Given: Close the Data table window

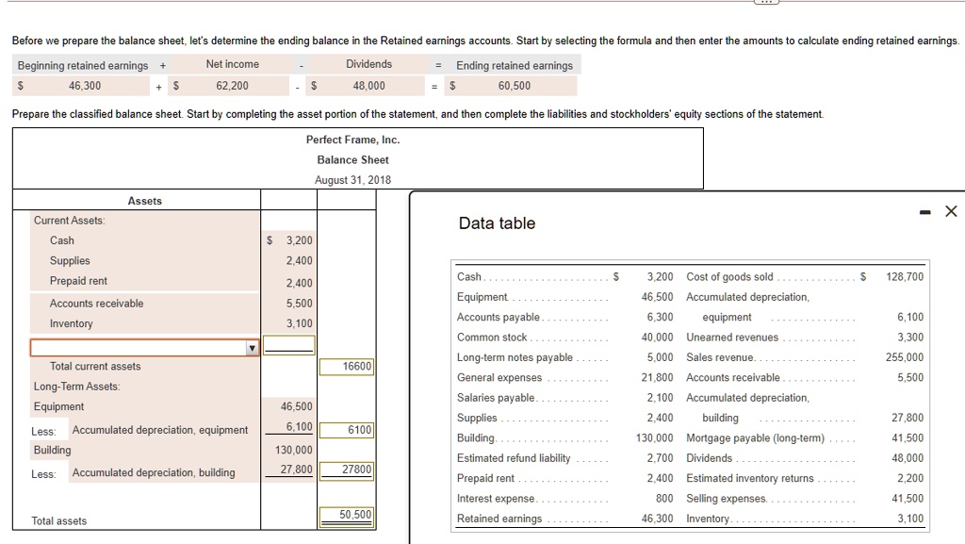Looking at the screenshot, I should pos(950,211).
